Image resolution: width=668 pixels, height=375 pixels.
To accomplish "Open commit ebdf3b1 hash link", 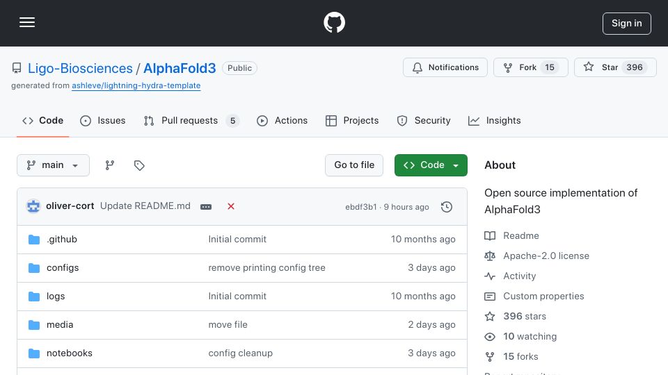I will pyautogui.click(x=361, y=207).
